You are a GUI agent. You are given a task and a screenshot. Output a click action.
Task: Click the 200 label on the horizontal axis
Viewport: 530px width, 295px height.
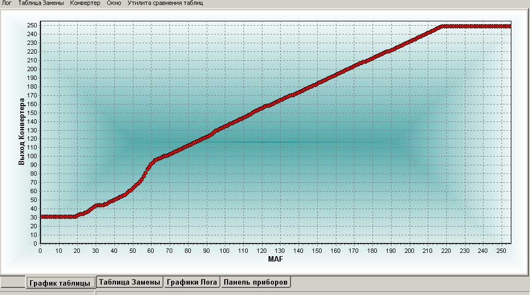click(x=409, y=251)
